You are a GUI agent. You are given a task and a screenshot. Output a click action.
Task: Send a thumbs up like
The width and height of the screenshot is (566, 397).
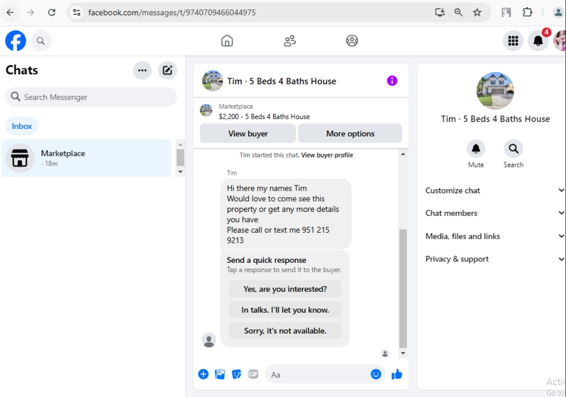(397, 374)
